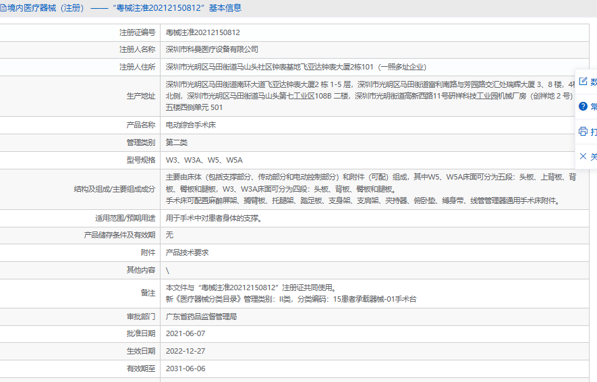The height and width of the screenshot is (382, 597).
Task: Click the 结构及组成/主要组成成分 label
Action: click(x=115, y=189)
